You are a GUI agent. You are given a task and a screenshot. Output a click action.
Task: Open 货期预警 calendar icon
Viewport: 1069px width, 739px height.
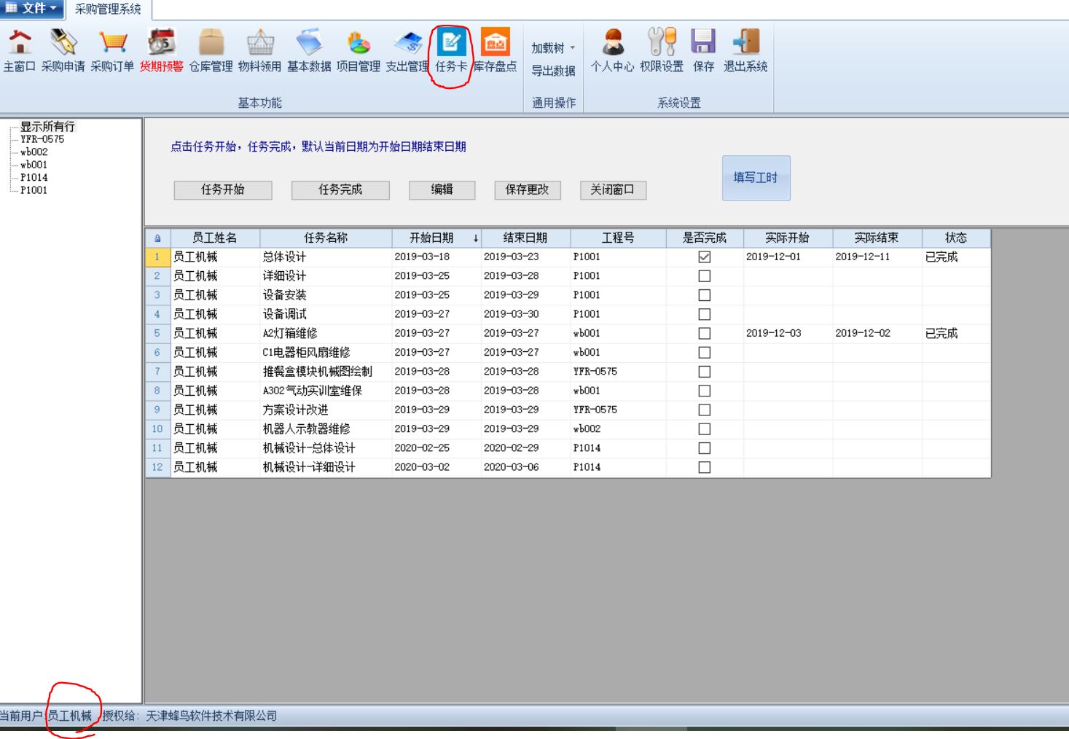[x=161, y=43]
